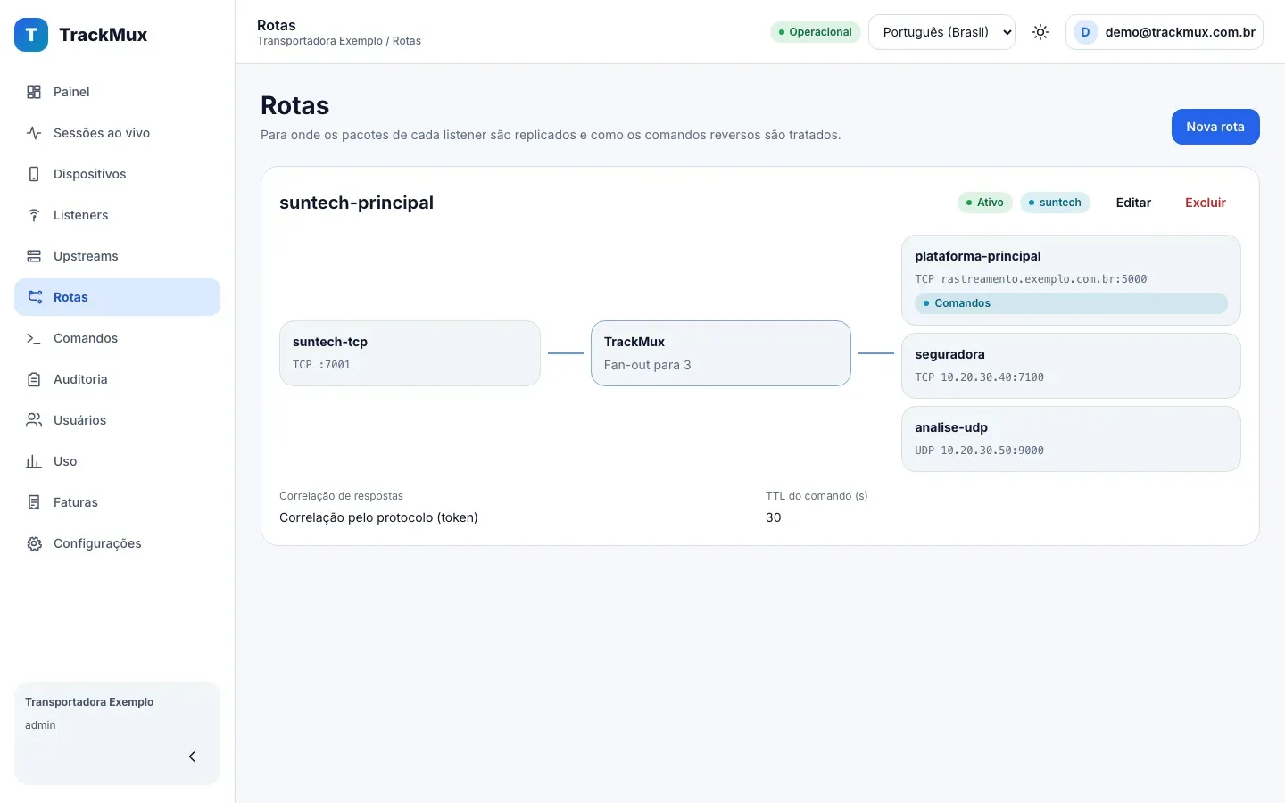Open Auditoria in the sidebar
The height and width of the screenshot is (803, 1285).
[x=117, y=379]
